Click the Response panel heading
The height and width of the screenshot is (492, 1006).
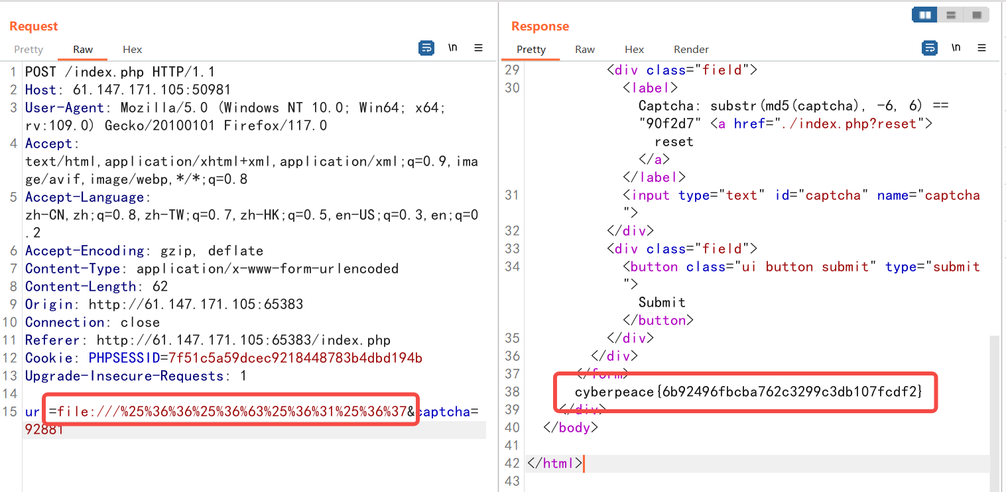(540, 26)
